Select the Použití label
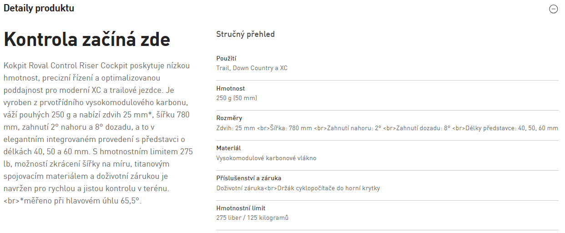This screenshot has height=233, width=565. point(226,58)
